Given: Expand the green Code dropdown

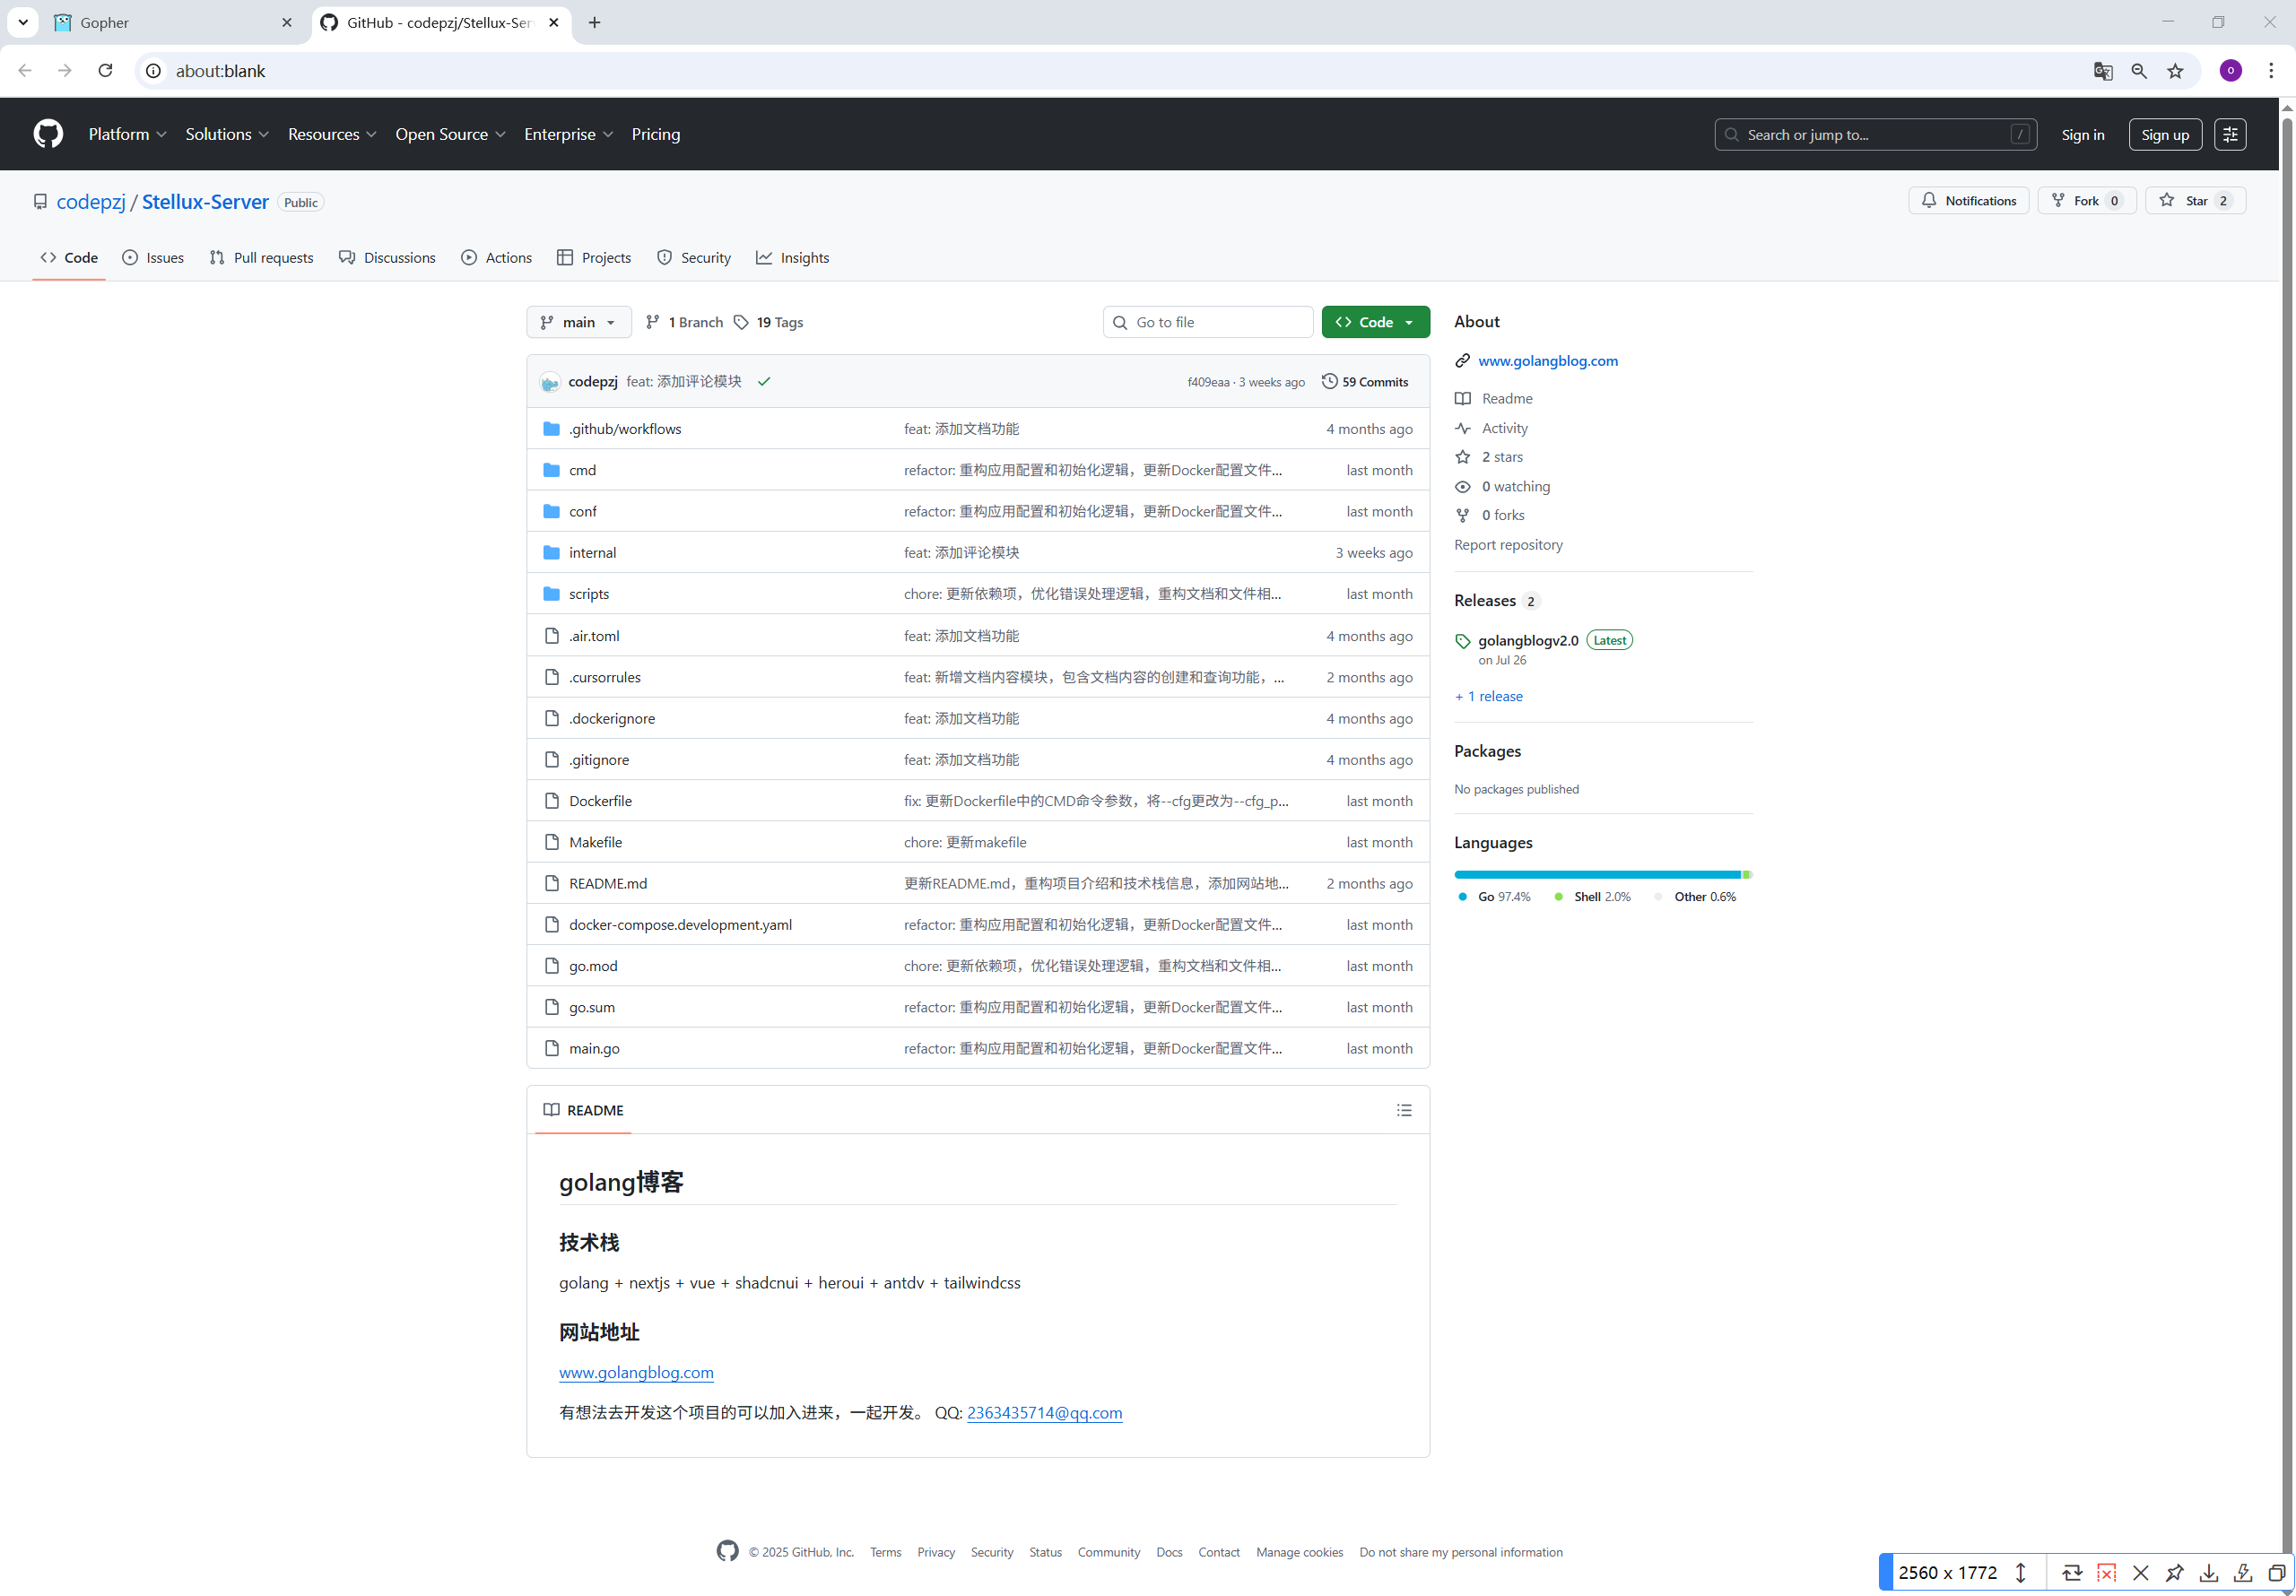Looking at the screenshot, I should point(1375,322).
